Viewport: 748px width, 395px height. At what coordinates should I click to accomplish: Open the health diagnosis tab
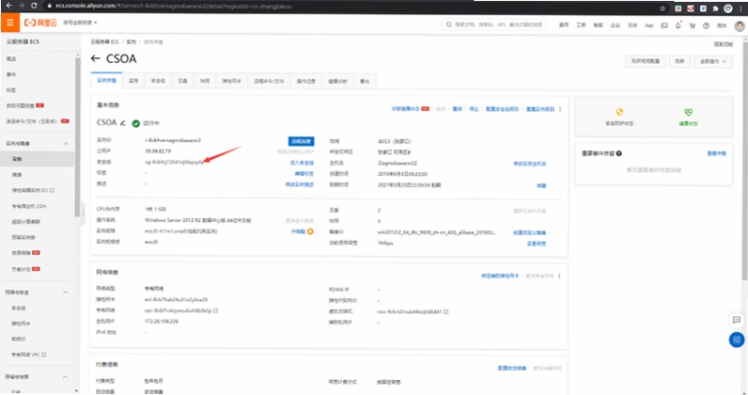tap(337, 81)
